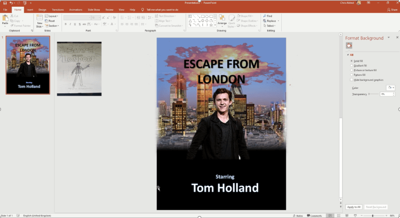Viewport: 400px width, 218px height.
Task: Open the Design tab
Action: point(42,9)
